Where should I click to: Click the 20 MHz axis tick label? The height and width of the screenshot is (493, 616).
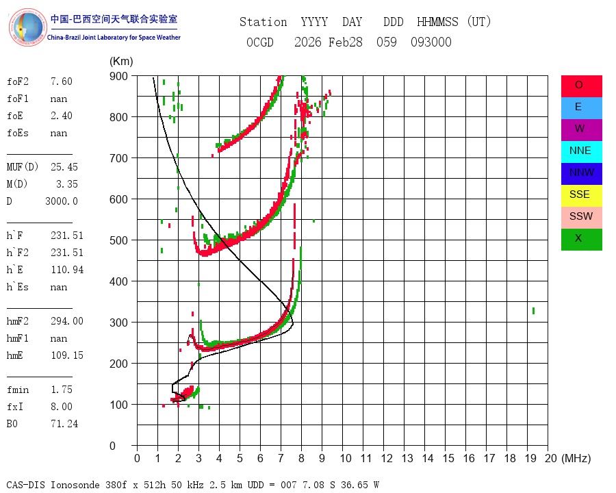551,458
